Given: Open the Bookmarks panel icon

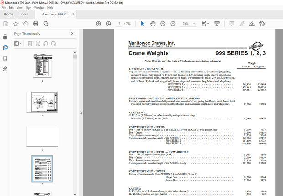Looking at the screenshot, I should coord(5,58).
